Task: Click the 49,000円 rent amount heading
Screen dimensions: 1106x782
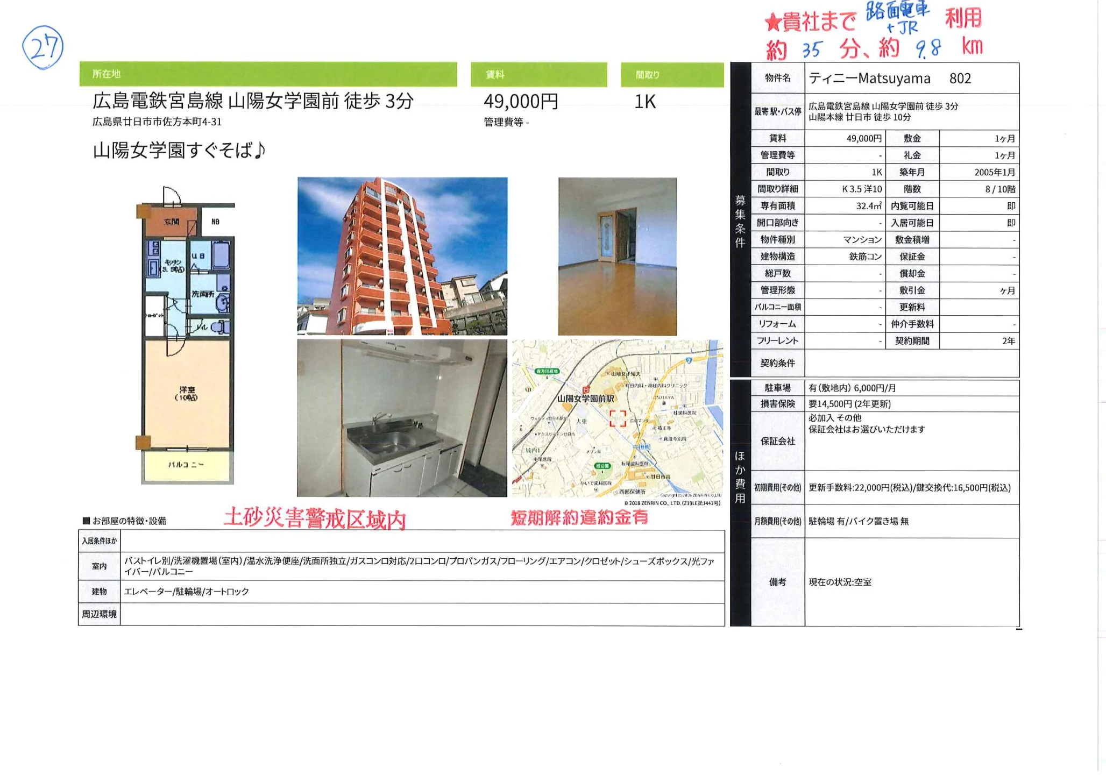Action: [521, 101]
